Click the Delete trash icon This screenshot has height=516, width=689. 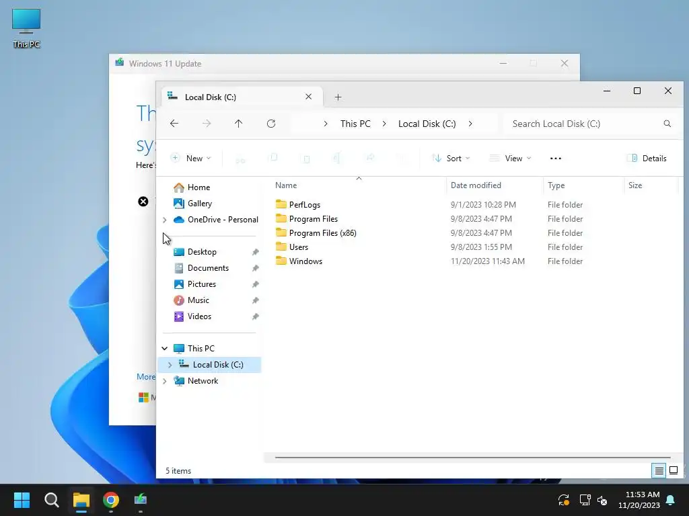(x=402, y=158)
